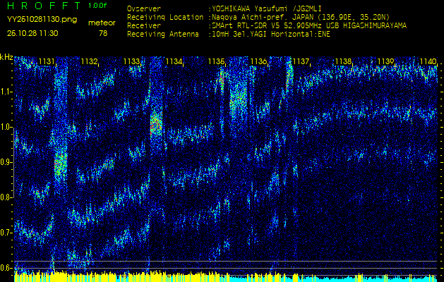This screenshot has height=282, width=444.
Task: Click the 1135 time tick label
Action: (217, 62)
